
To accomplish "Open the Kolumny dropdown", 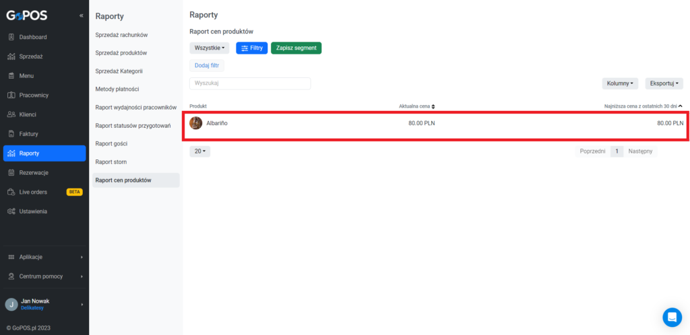I will [x=620, y=83].
